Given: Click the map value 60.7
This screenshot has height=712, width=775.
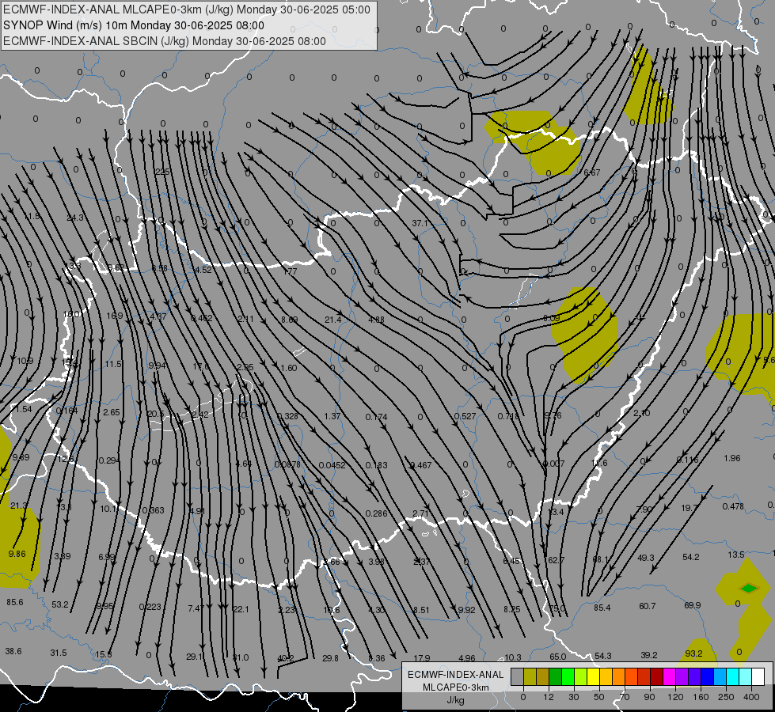Looking at the screenshot, I should click(x=647, y=606).
